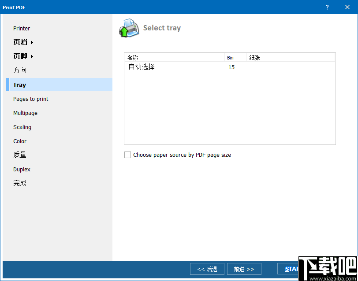
Task: Open the Duplex printing options
Action: coord(22,169)
